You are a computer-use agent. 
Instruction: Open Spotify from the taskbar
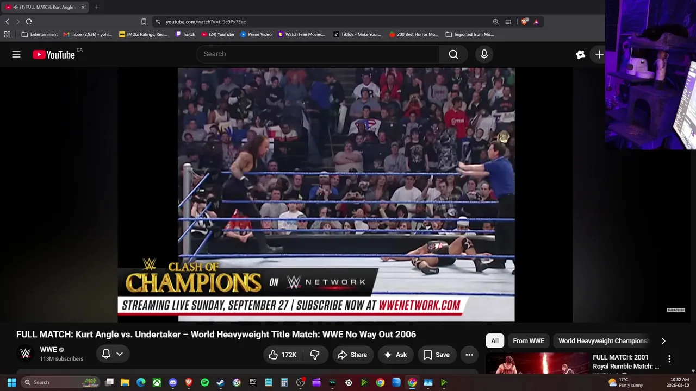204,382
